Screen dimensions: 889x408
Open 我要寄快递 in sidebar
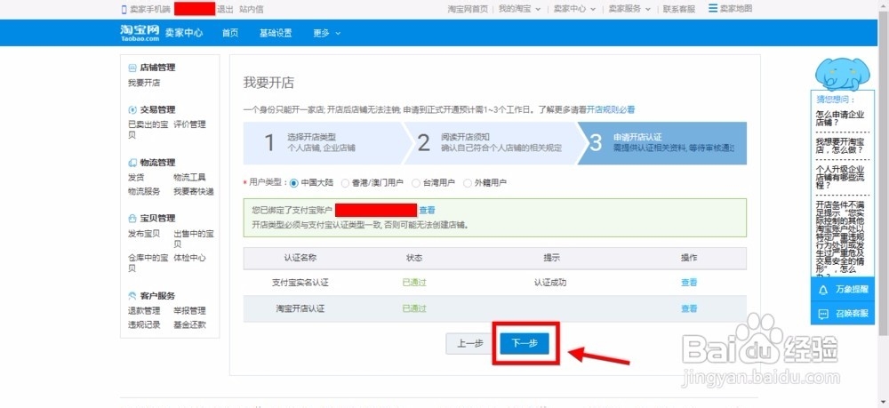193,191
